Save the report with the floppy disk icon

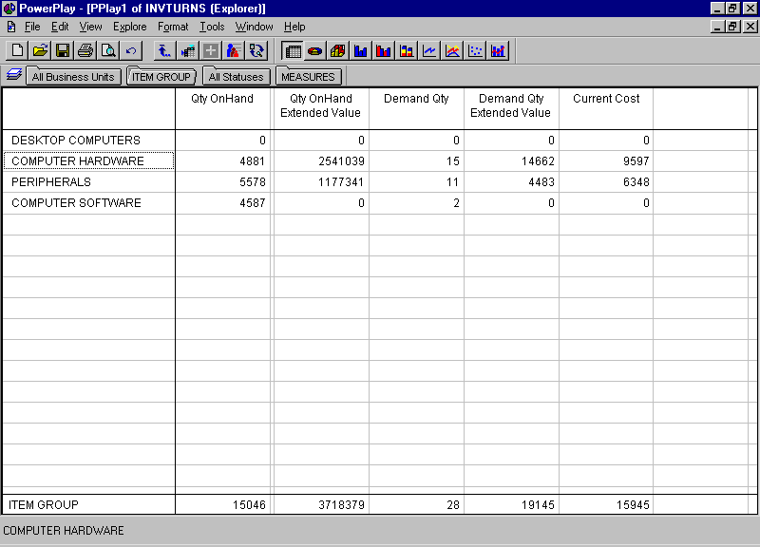[63, 50]
